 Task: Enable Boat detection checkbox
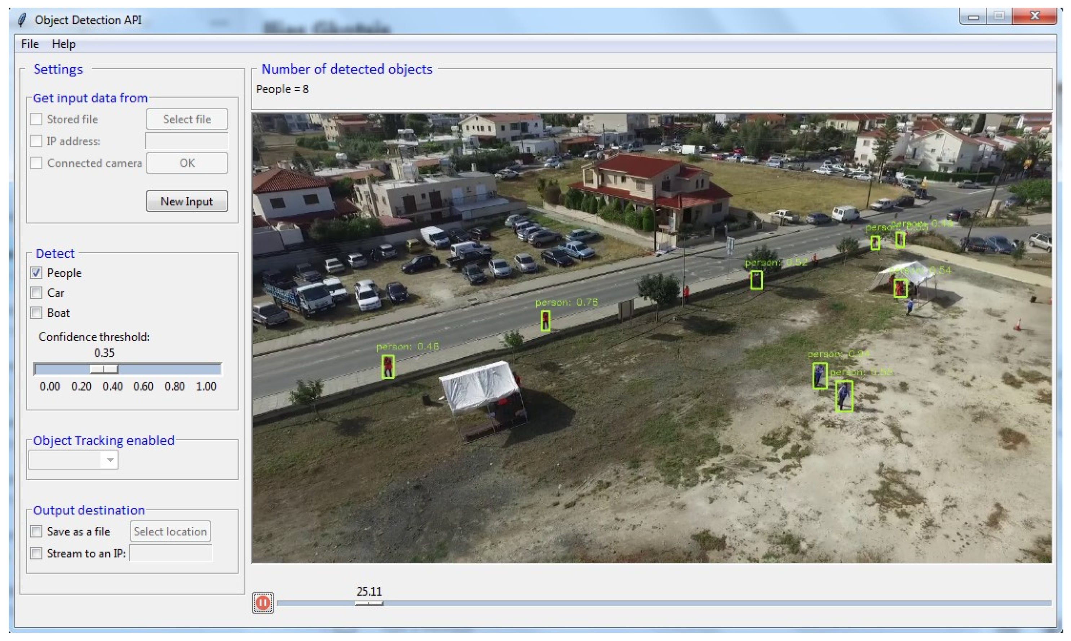pos(36,313)
